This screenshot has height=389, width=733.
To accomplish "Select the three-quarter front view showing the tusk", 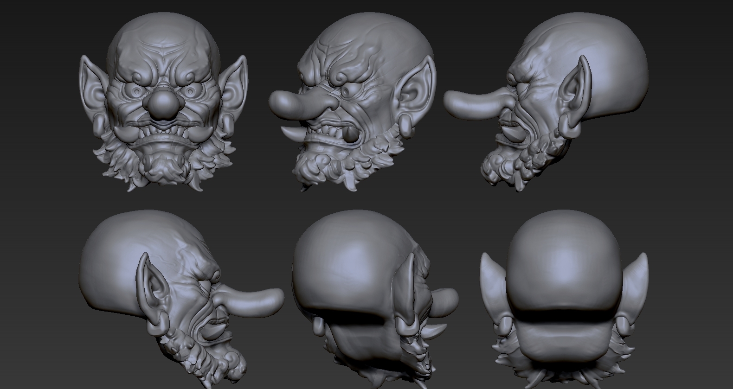I will 354,102.
